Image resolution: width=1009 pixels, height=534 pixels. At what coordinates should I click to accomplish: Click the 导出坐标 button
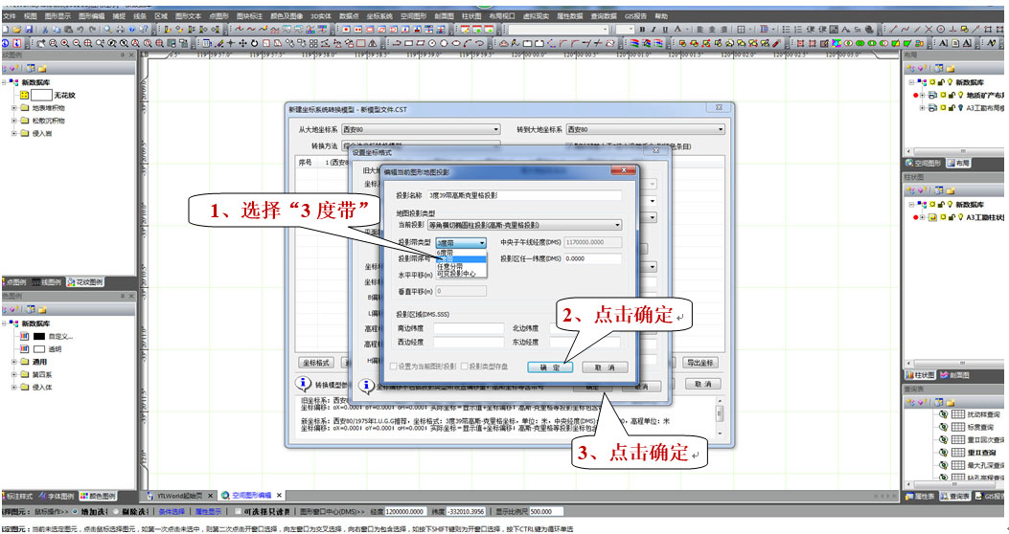click(700, 363)
